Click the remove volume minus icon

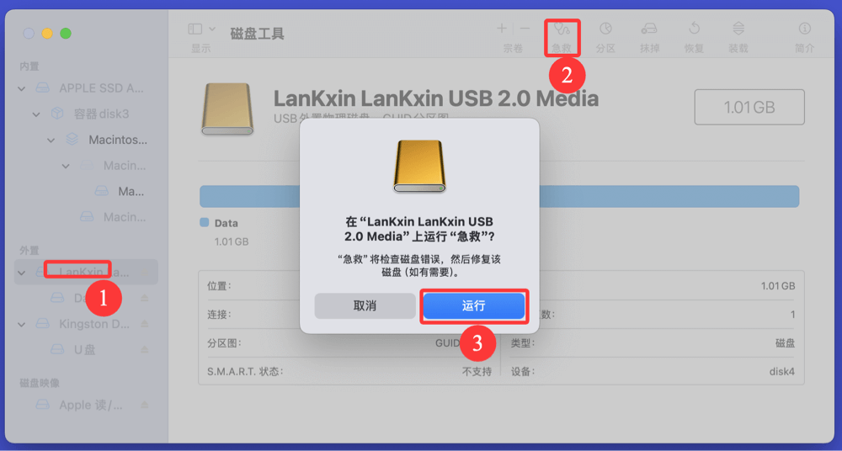pyautogui.click(x=525, y=29)
